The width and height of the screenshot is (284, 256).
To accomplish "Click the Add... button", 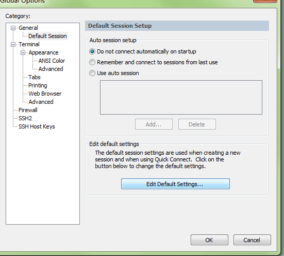I will tap(154, 124).
